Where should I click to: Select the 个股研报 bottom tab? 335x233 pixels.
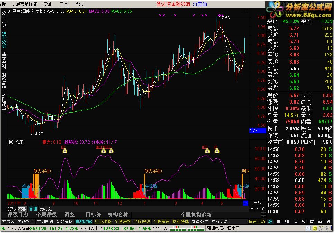122,222
